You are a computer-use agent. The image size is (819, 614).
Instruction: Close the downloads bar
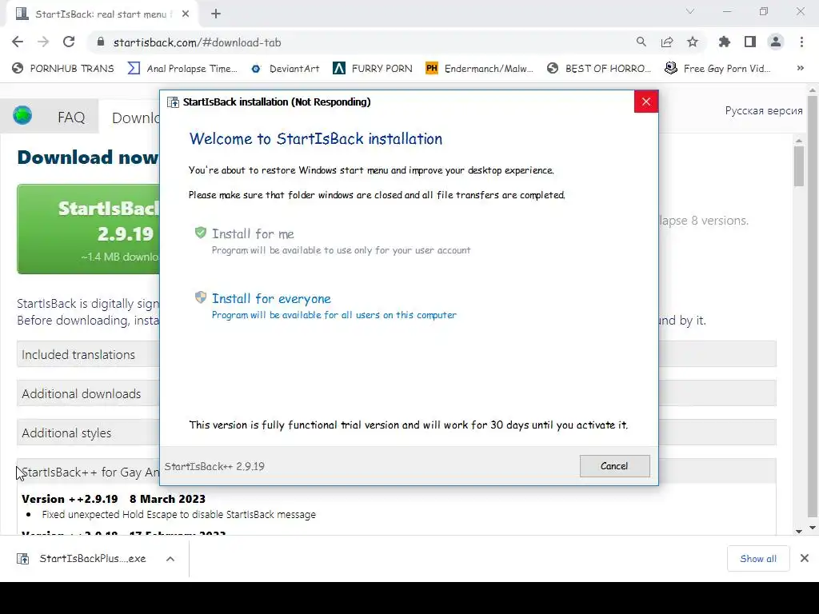click(805, 559)
